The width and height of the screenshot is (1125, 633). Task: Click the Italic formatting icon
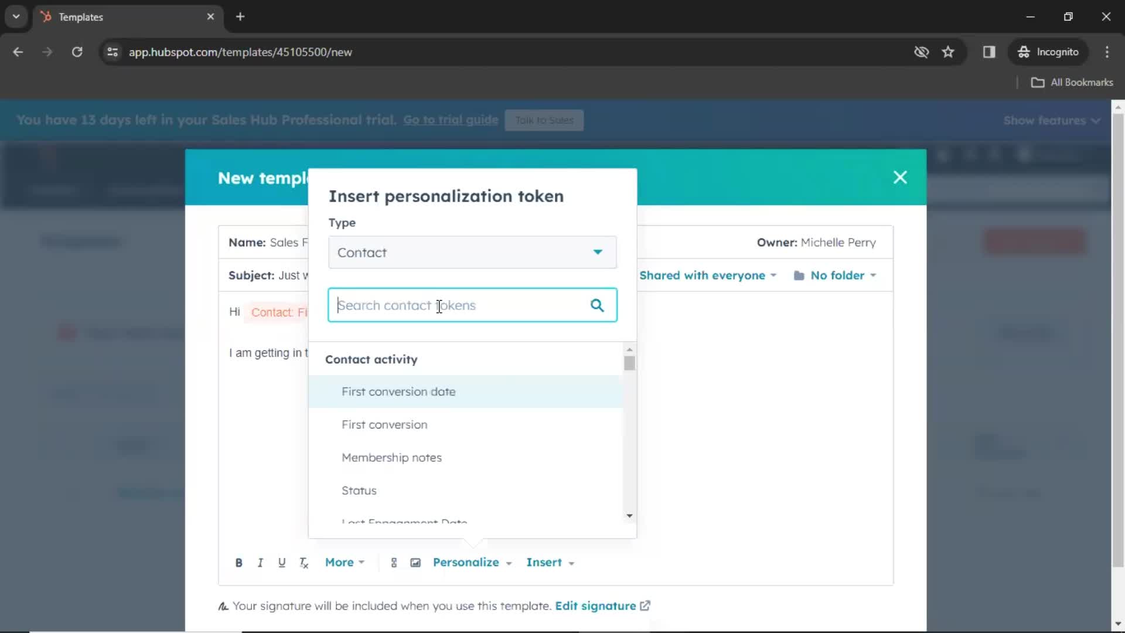pyautogui.click(x=260, y=563)
